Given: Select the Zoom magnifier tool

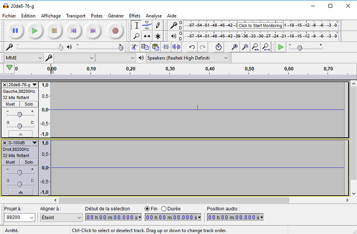Looking at the screenshot, I should tap(137, 36).
